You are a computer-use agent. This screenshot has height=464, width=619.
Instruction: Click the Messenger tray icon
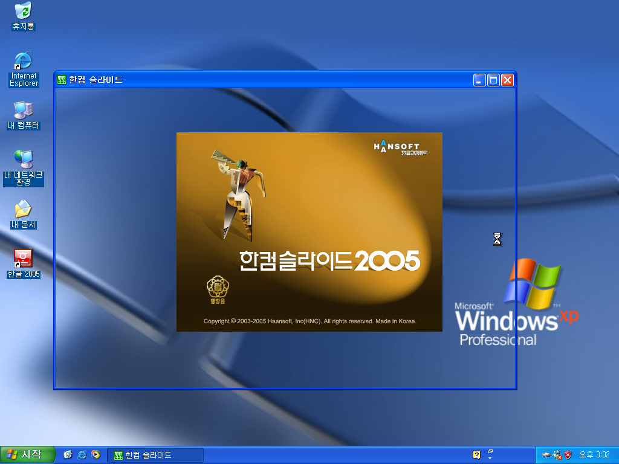tap(557, 455)
